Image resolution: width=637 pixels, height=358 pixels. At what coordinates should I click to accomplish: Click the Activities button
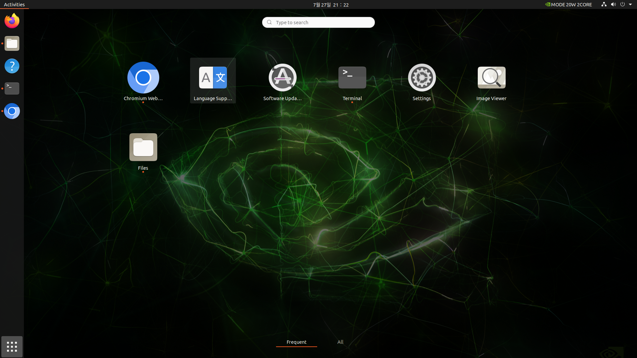pyautogui.click(x=14, y=5)
